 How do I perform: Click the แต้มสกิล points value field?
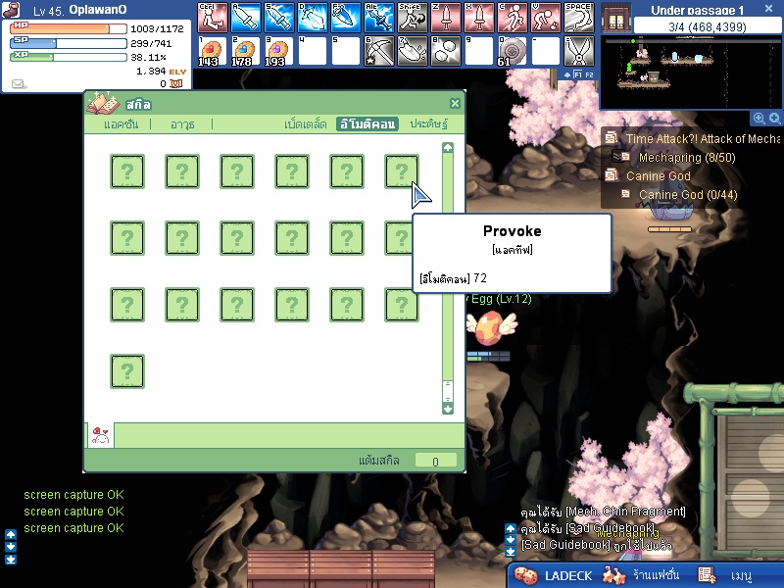point(435,461)
